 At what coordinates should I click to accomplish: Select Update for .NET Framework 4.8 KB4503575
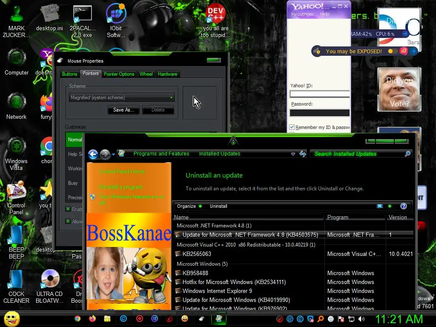coord(294,235)
